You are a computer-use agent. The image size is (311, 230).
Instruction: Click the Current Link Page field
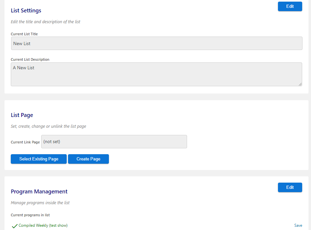point(114,142)
